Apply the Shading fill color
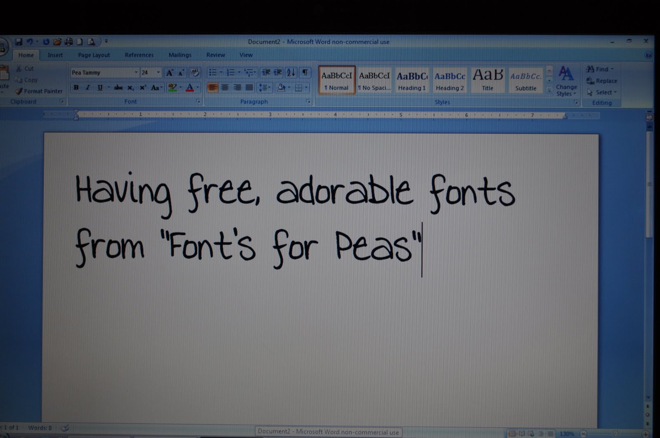Image resolution: width=660 pixels, height=438 pixels. 281,87
